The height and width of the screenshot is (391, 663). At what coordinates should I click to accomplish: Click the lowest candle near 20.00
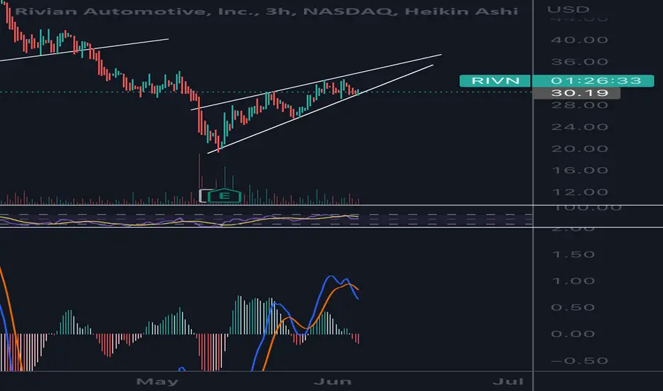[218, 144]
